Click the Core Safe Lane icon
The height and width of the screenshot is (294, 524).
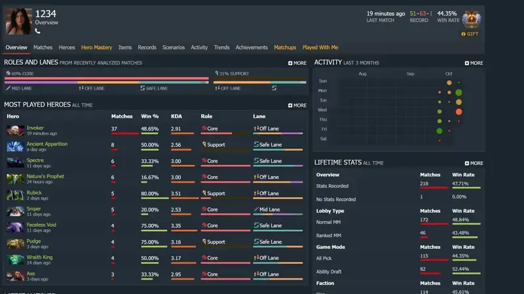143,88
